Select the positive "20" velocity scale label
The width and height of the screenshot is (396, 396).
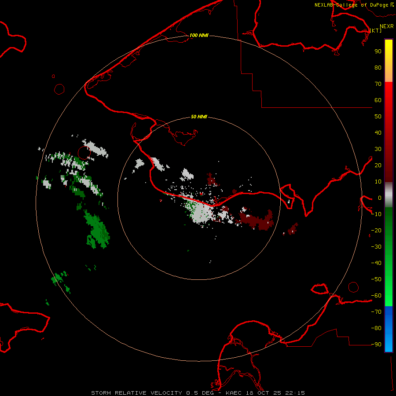[378, 165]
